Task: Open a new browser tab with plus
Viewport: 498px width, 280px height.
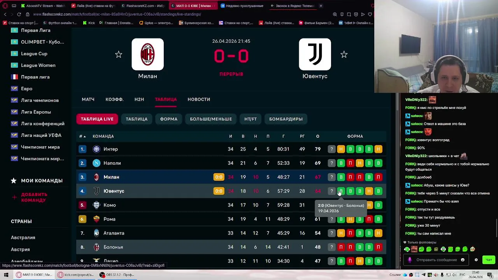Action: tap(321, 6)
